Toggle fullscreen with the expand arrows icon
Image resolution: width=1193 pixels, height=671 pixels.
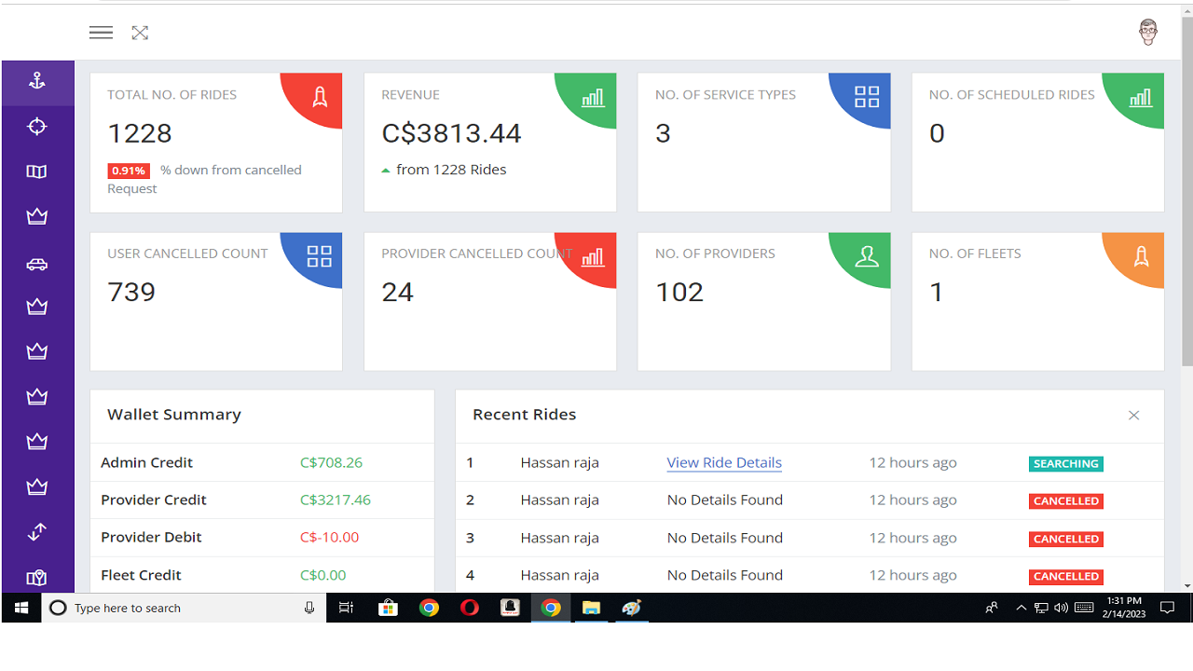coord(140,32)
